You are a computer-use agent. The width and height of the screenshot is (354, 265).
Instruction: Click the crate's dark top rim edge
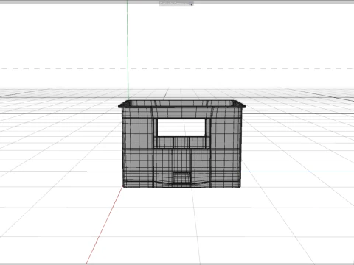181,104
